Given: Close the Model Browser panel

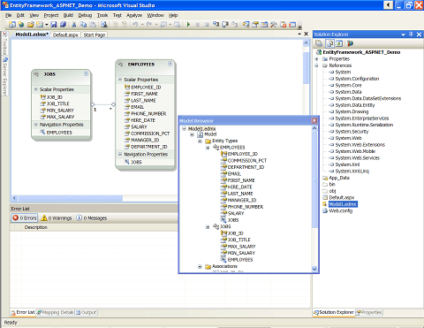Looking at the screenshot, I should (314, 120).
